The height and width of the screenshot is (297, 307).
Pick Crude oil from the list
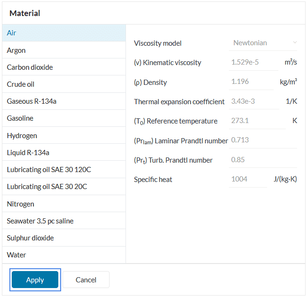(64, 84)
